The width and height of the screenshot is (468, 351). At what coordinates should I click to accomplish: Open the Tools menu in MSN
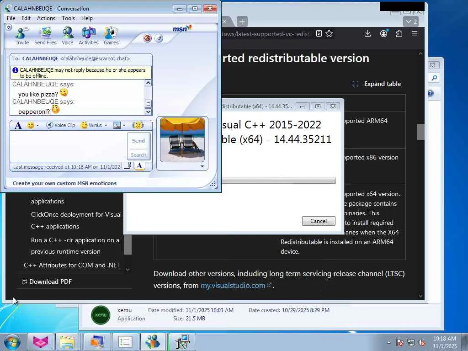tap(69, 18)
